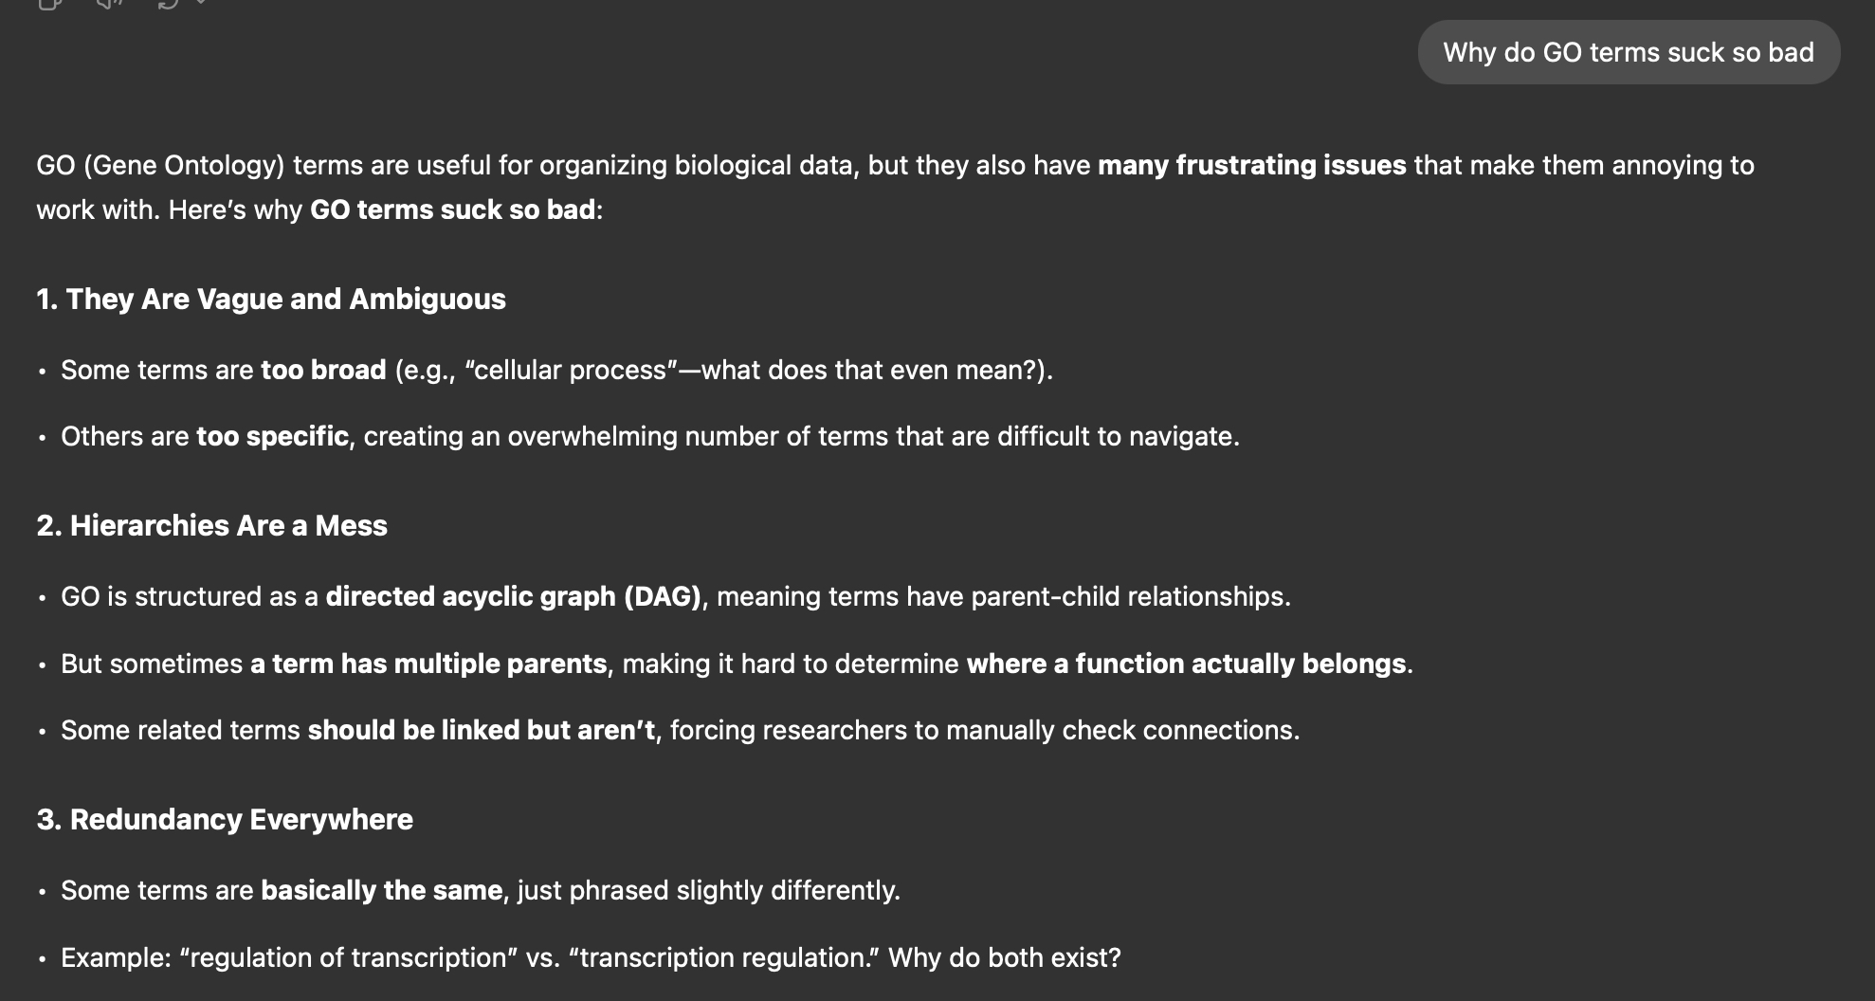Click the 'Why do GO terms suck so bad' message bubble

tap(1628, 52)
